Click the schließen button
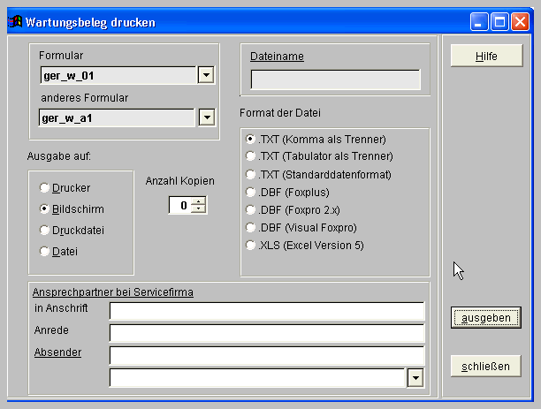 pos(485,366)
